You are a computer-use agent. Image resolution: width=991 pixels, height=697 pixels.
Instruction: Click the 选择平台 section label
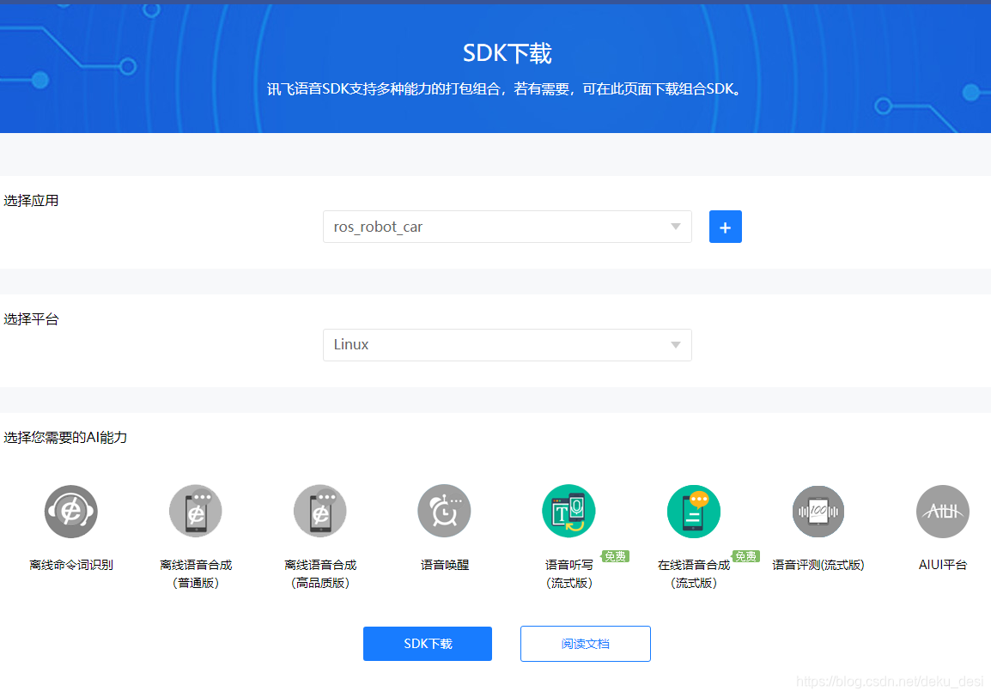tap(31, 319)
